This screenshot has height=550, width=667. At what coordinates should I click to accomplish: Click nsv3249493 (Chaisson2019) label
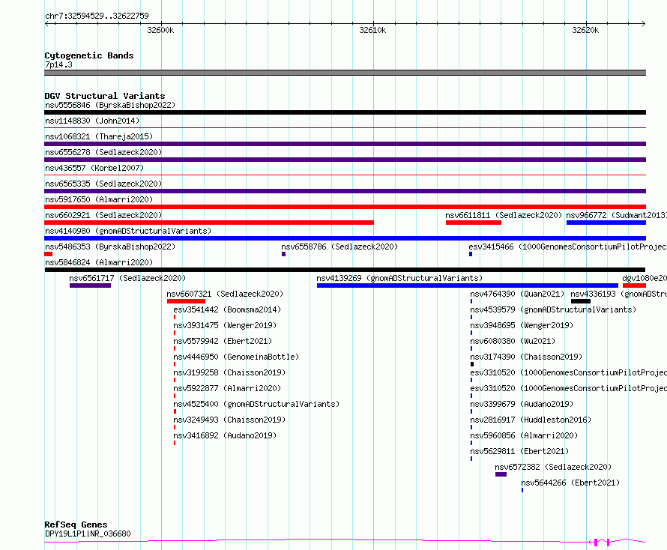pyautogui.click(x=229, y=420)
